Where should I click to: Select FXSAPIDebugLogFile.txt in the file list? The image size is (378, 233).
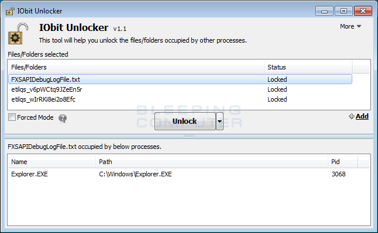180,79
